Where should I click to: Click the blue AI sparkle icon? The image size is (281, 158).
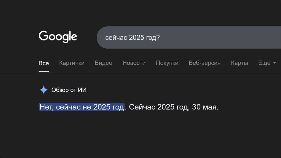44,90
